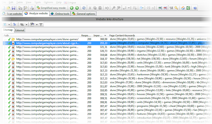
Task: Click the importance value 310,95
Action: point(103,90)
